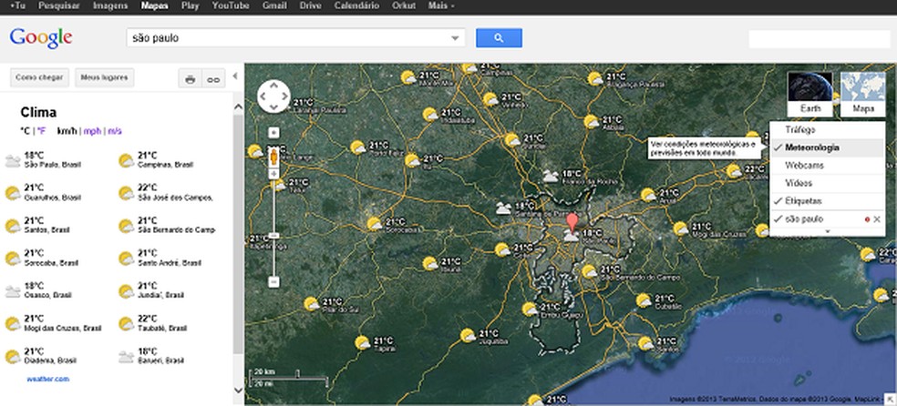Click the blue search magnifier button

point(499,37)
